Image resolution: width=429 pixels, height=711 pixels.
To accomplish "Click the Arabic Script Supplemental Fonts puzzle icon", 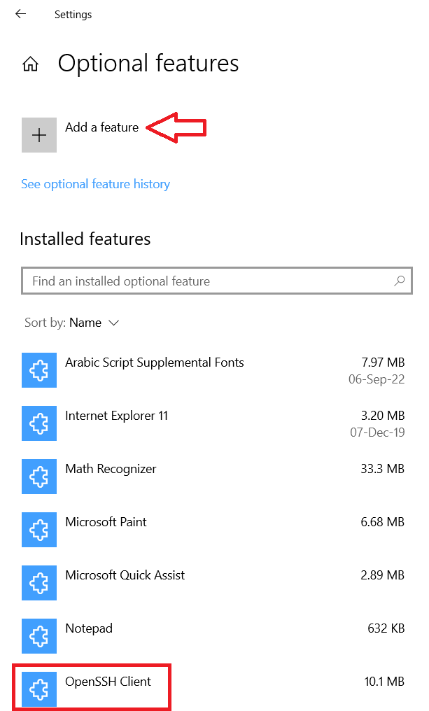I will pyautogui.click(x=39, y=370).
